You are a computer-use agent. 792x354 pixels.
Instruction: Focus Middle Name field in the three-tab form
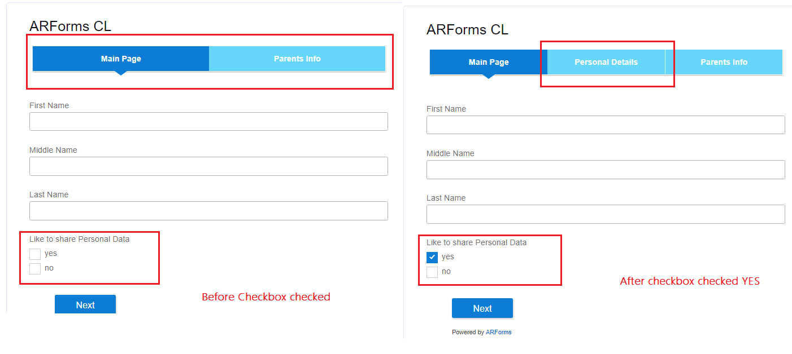(x=606, y=170)
